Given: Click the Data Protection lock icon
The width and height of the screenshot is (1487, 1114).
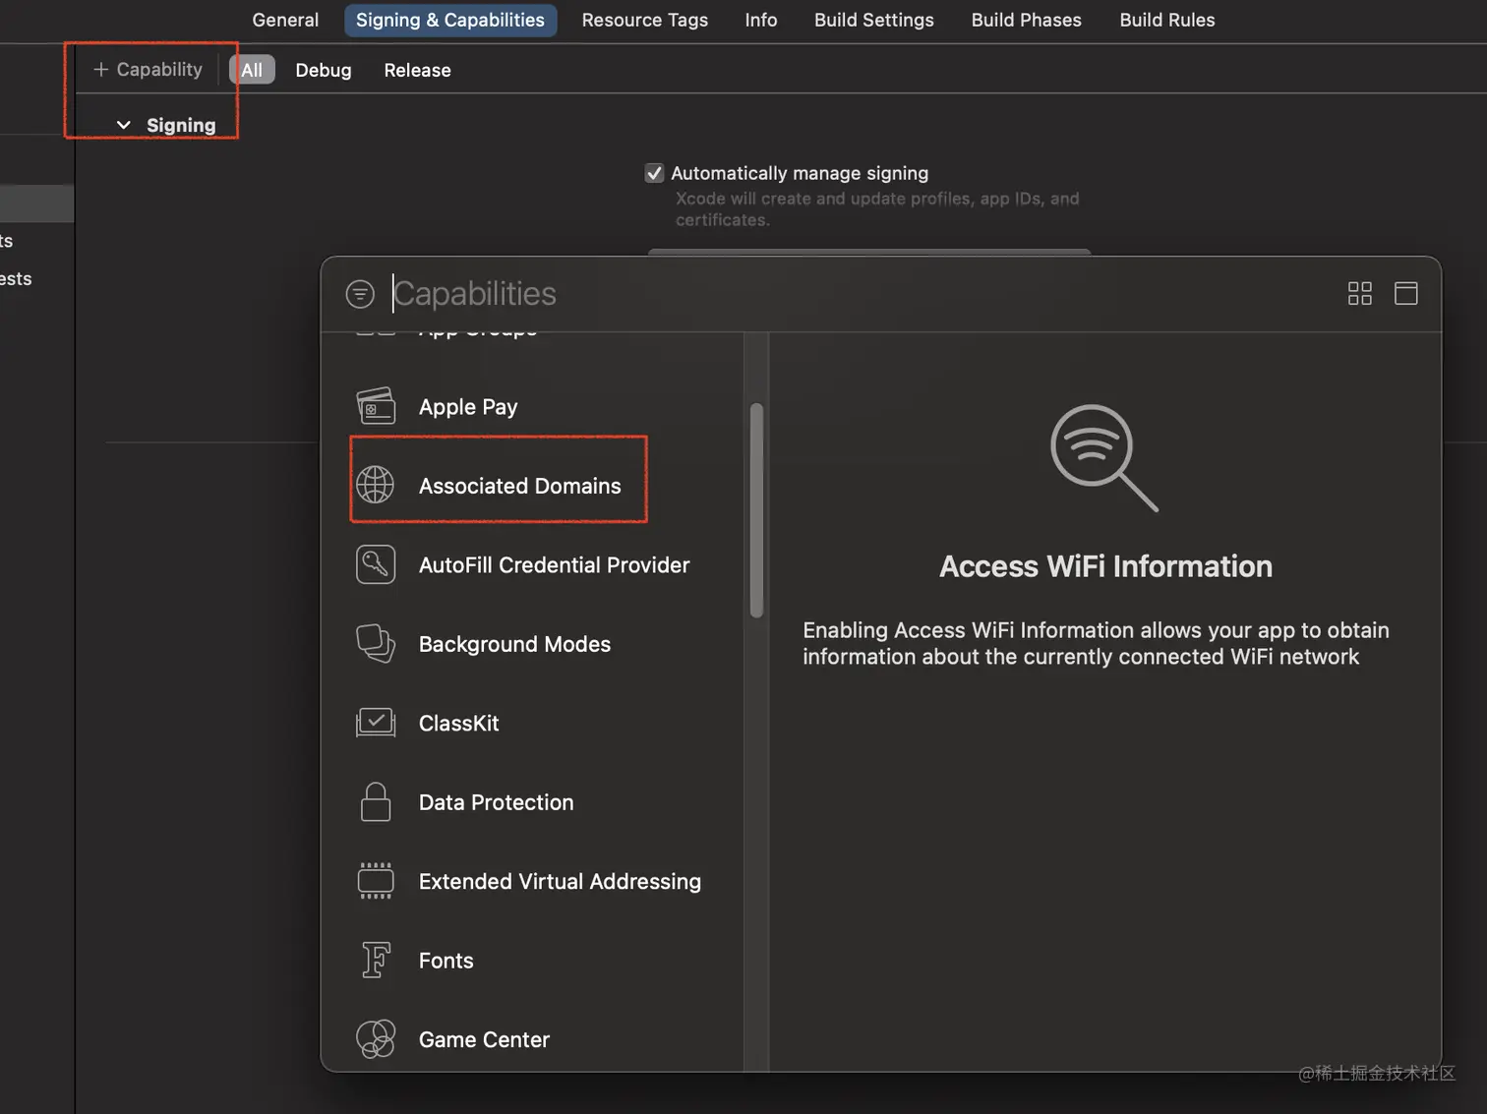Looking at the screenshot, I should click(x=376, y=801).
